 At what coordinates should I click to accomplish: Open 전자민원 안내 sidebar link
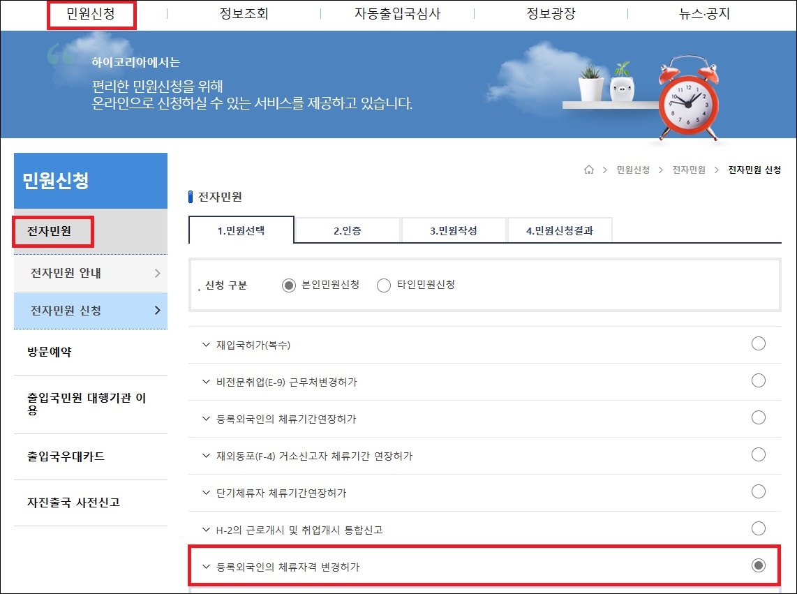click(66, 273)
